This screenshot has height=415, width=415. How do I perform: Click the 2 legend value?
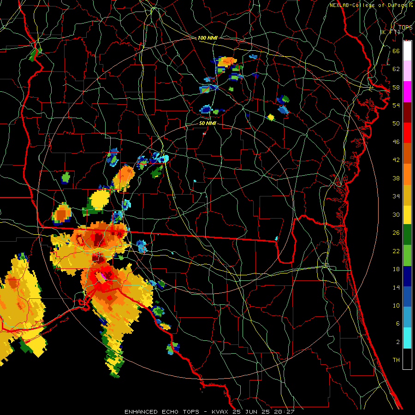tap(397, 342)
